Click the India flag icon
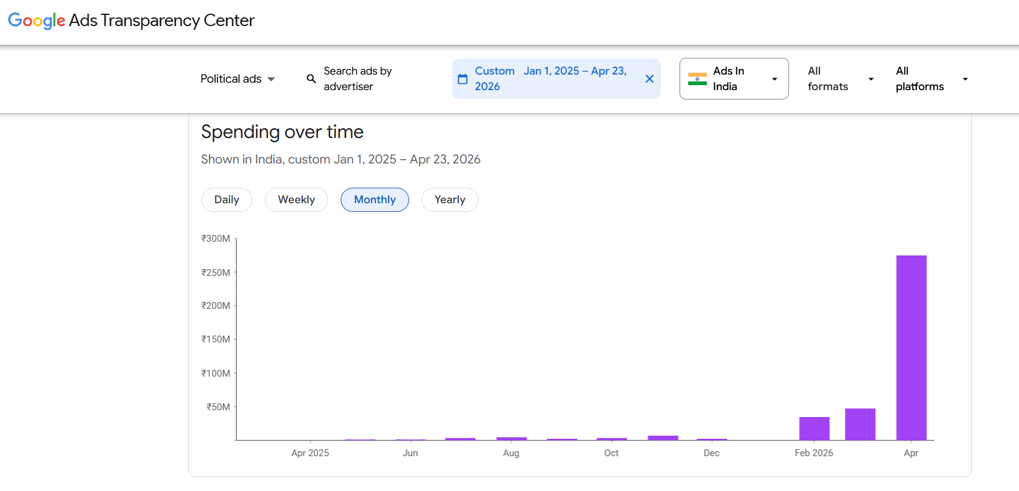The width and height of the screenshot is (1019, 491). click(697, 79)
